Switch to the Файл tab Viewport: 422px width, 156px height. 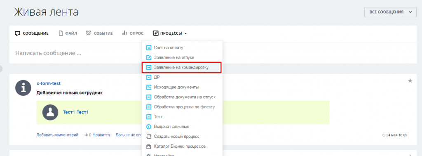[x=68, y=33]
